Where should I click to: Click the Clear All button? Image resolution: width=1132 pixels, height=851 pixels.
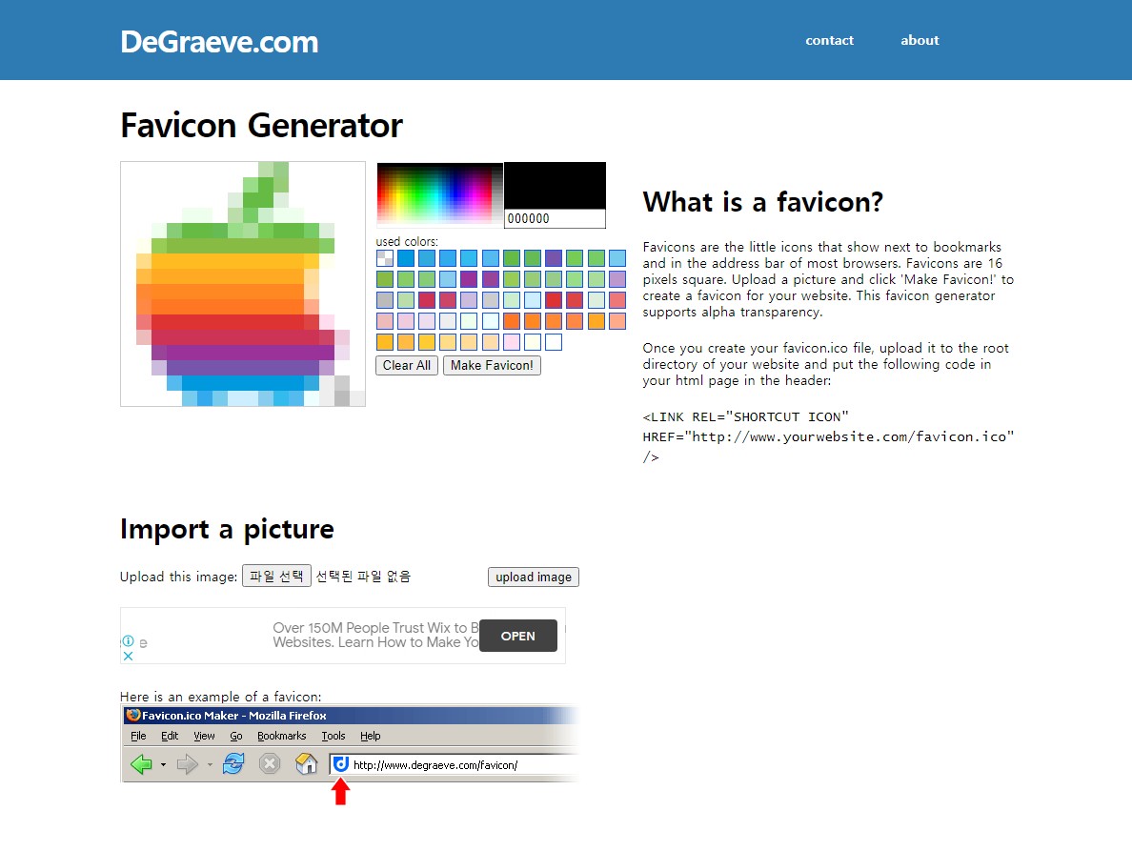407,365
